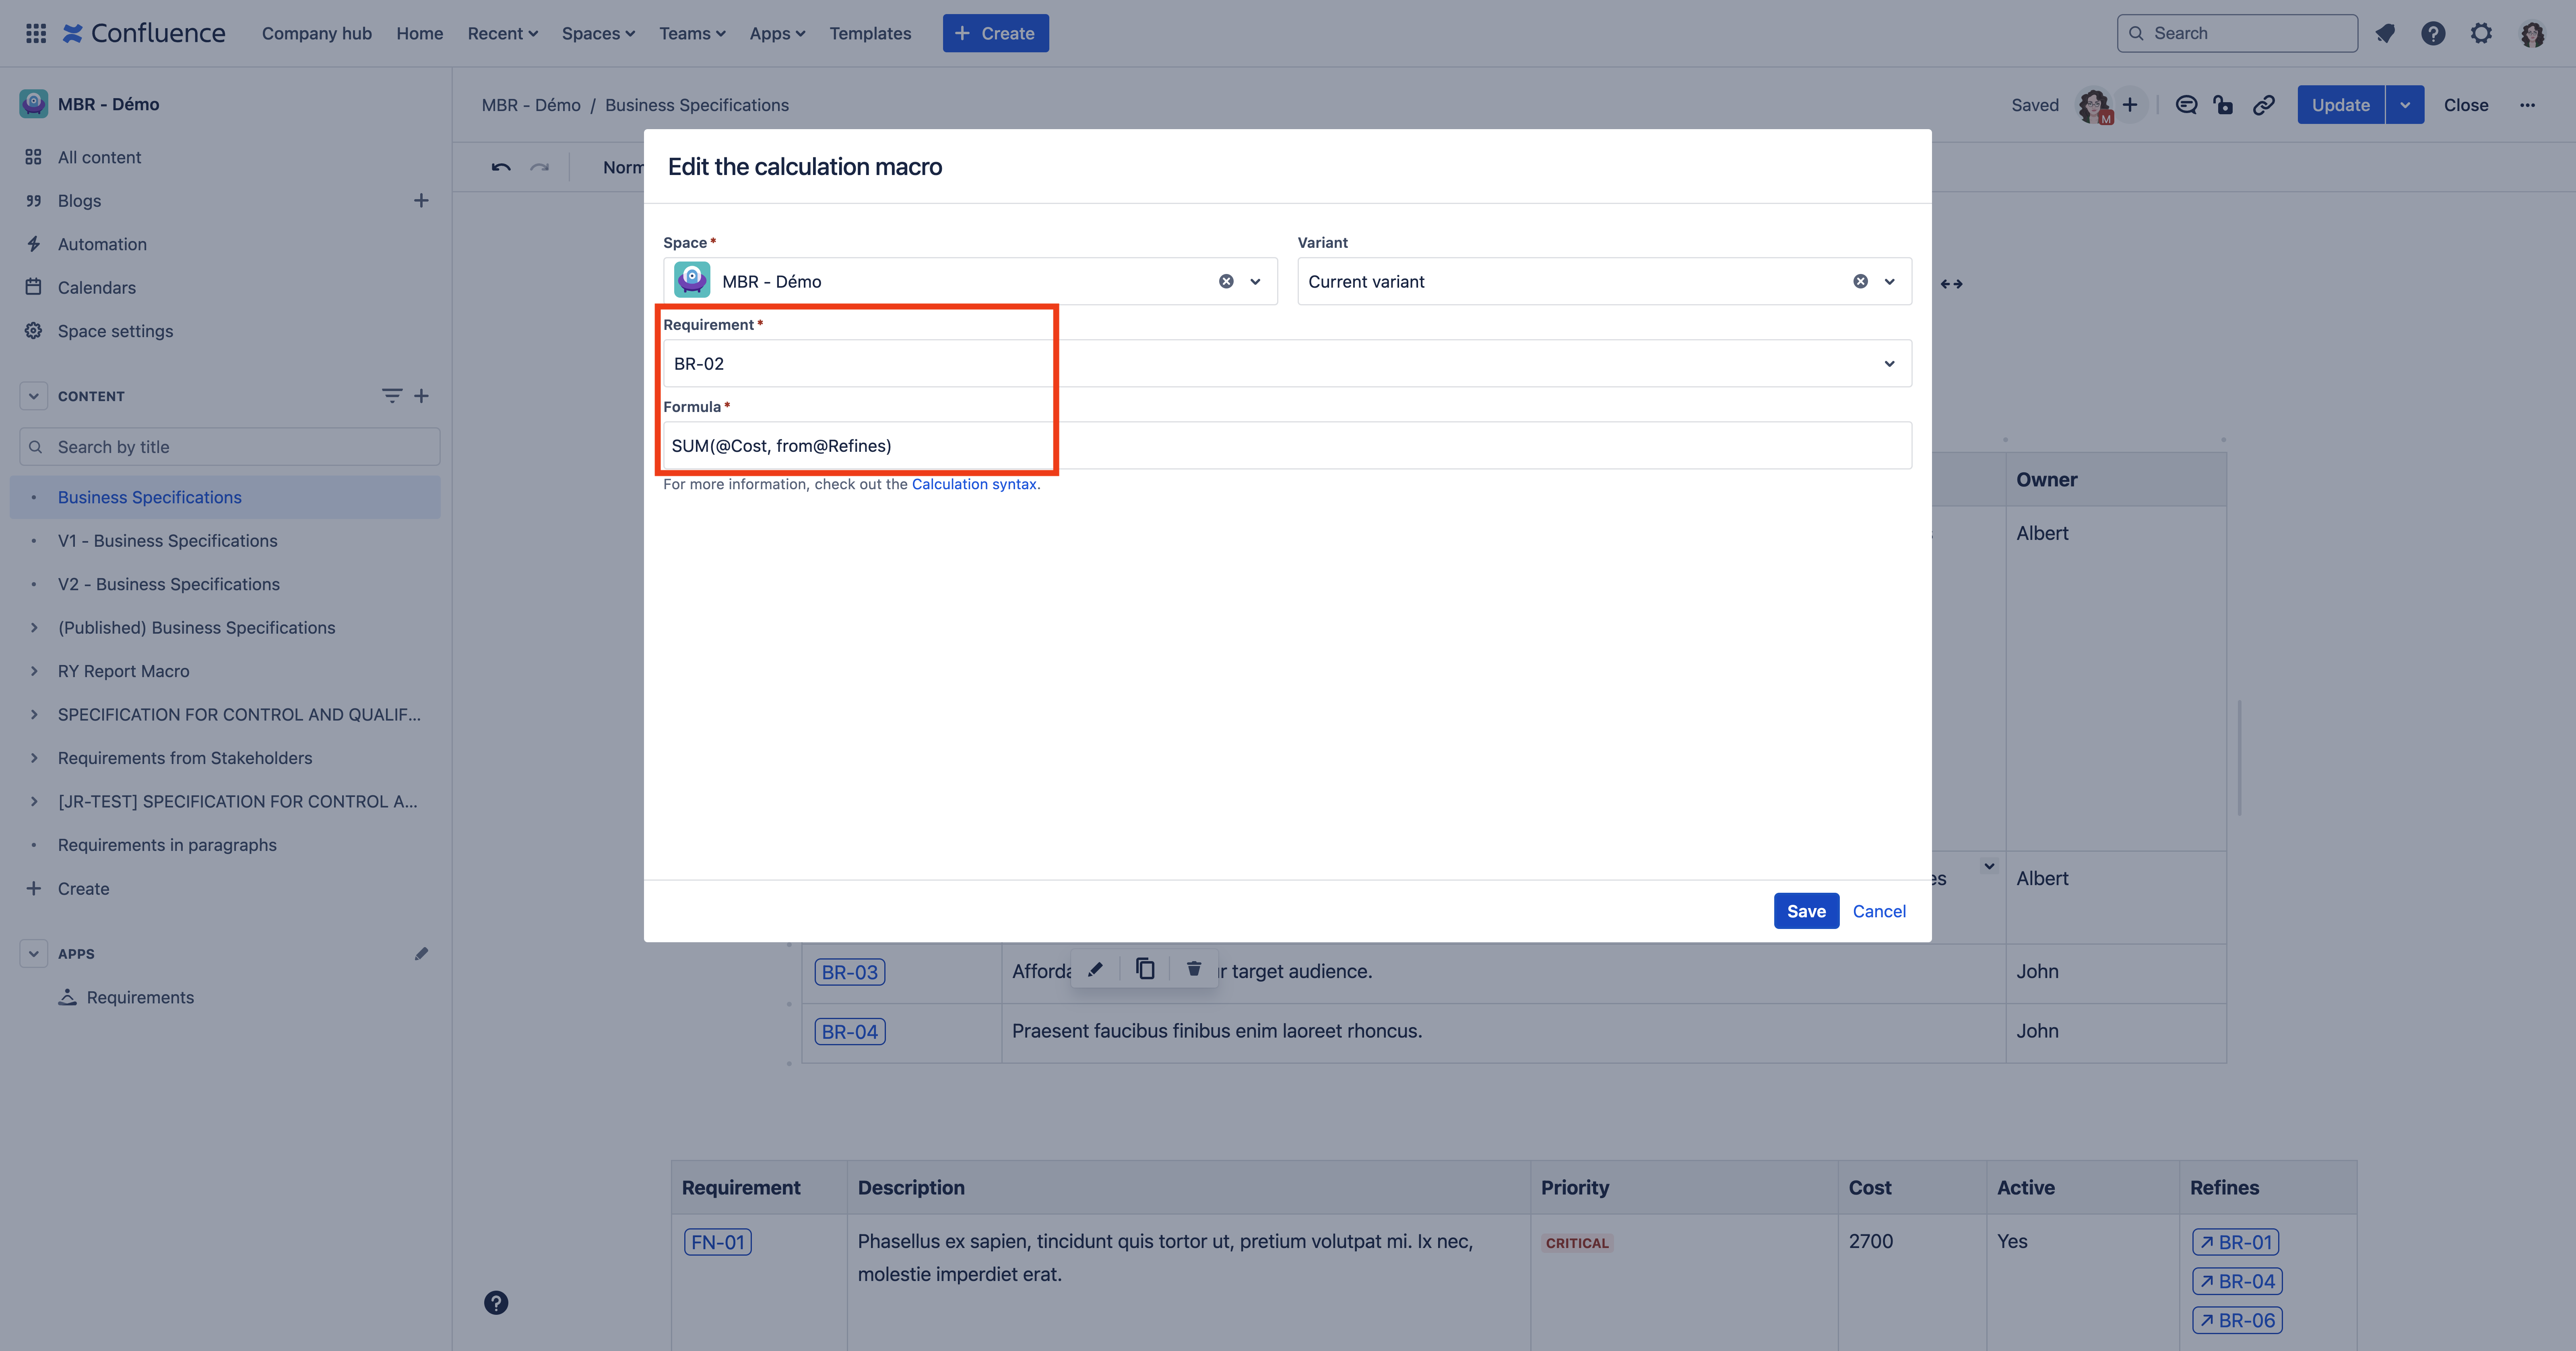Open the help question mark icon
The height and width of the screenshot is (1351, 2576).
click(2433, 33)
